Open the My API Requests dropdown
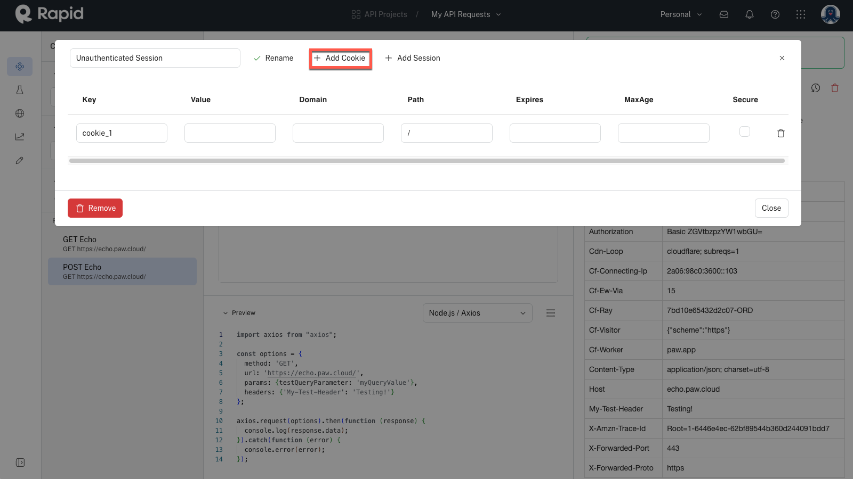The image size is (853, 479). pyautogui.click(x=466, y=14)
